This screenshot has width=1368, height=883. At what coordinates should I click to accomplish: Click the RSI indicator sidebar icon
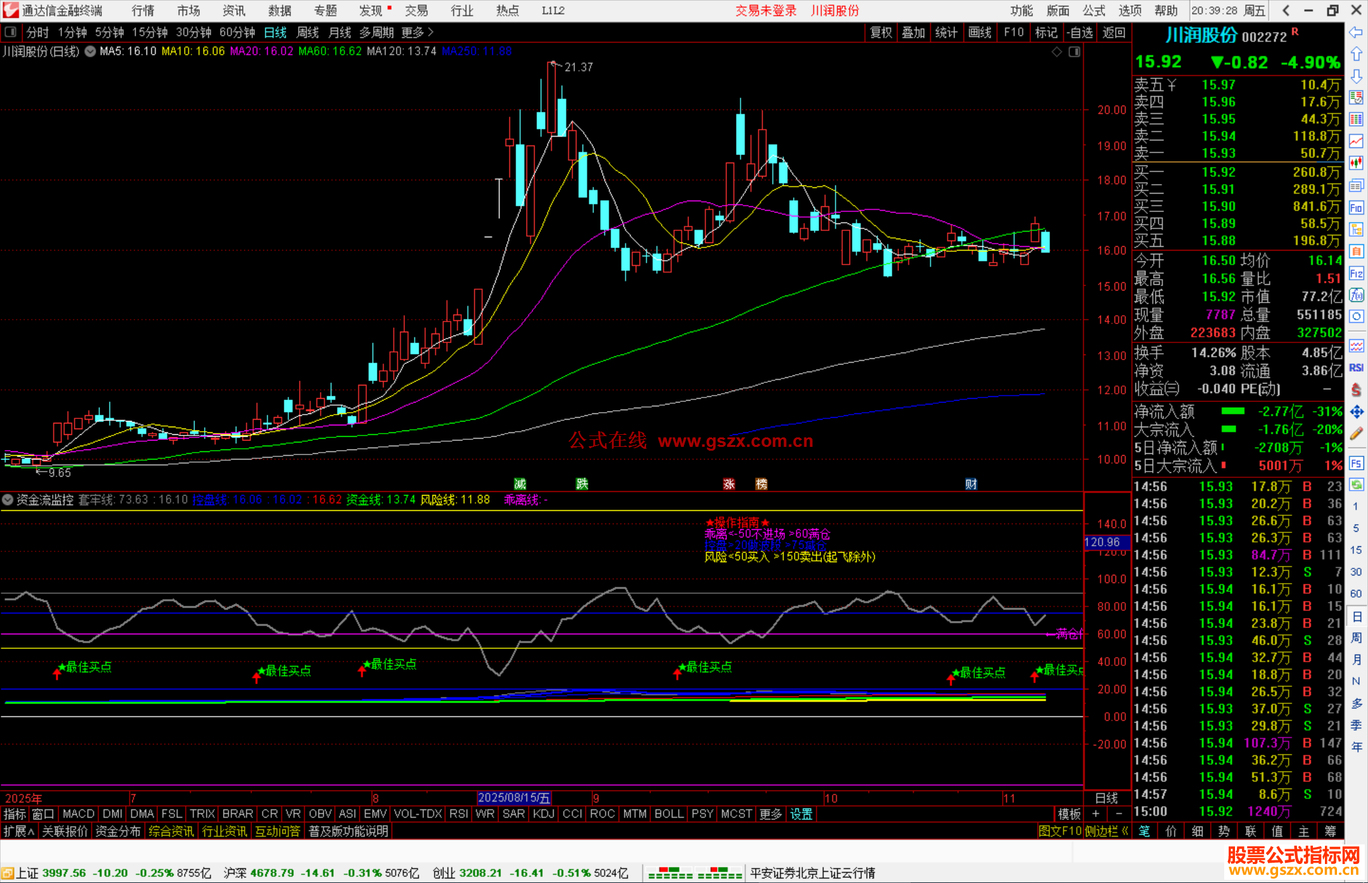pyautogui.click(x=1356, y=368)
